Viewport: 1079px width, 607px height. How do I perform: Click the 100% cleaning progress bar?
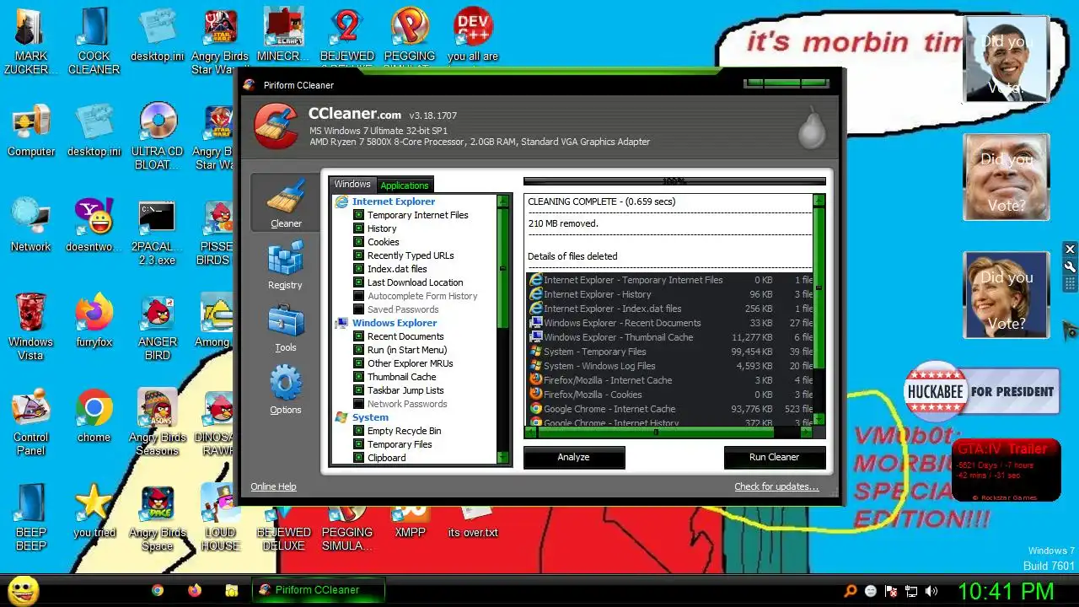coord(674,181)
